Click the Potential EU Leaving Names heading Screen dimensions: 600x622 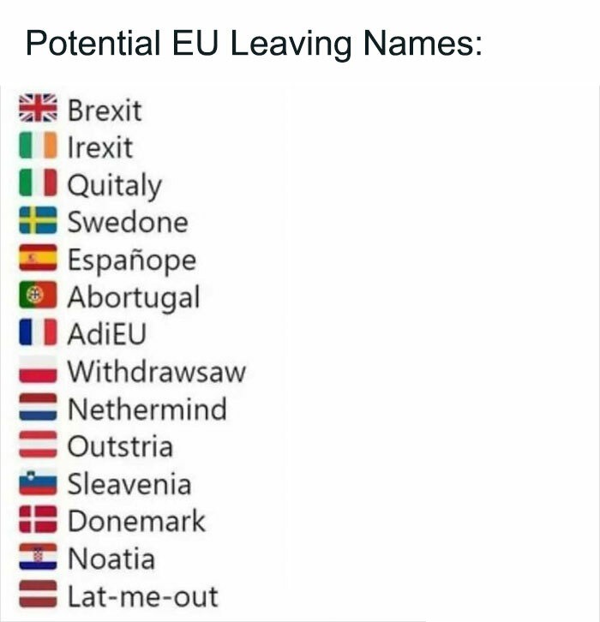pyautogui.click(x=254, y=43)
